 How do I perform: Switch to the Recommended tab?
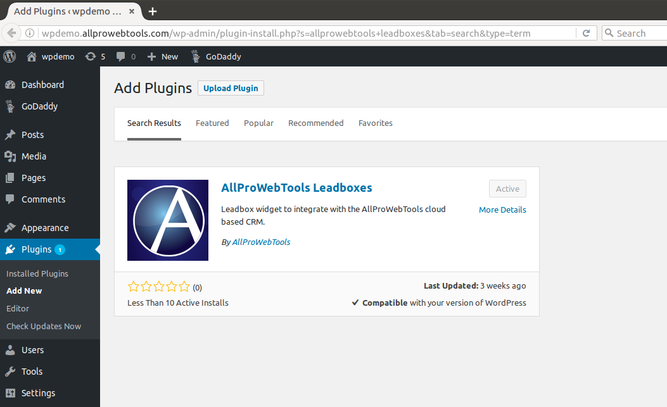(315, 123)
